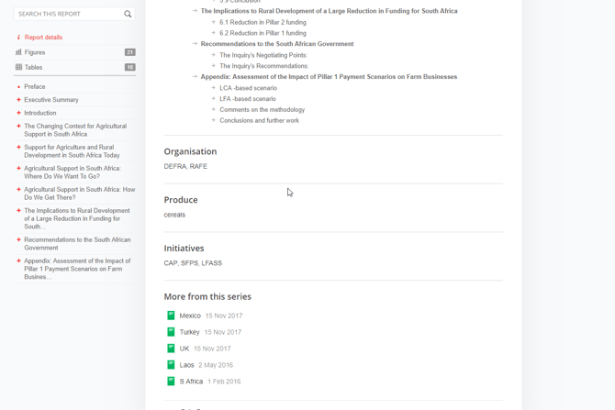This screenshot has width=615, height=410.
Task: Go to the Preface section
Action: [35, 86]
